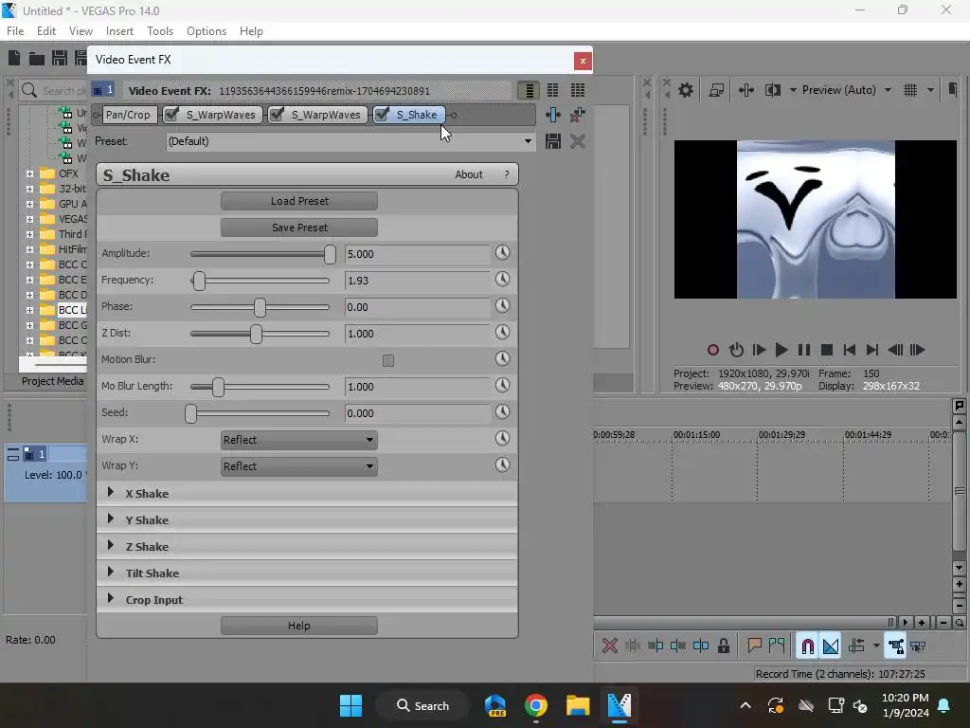Open the Preset (Default) dropdown

coord(350,141)
